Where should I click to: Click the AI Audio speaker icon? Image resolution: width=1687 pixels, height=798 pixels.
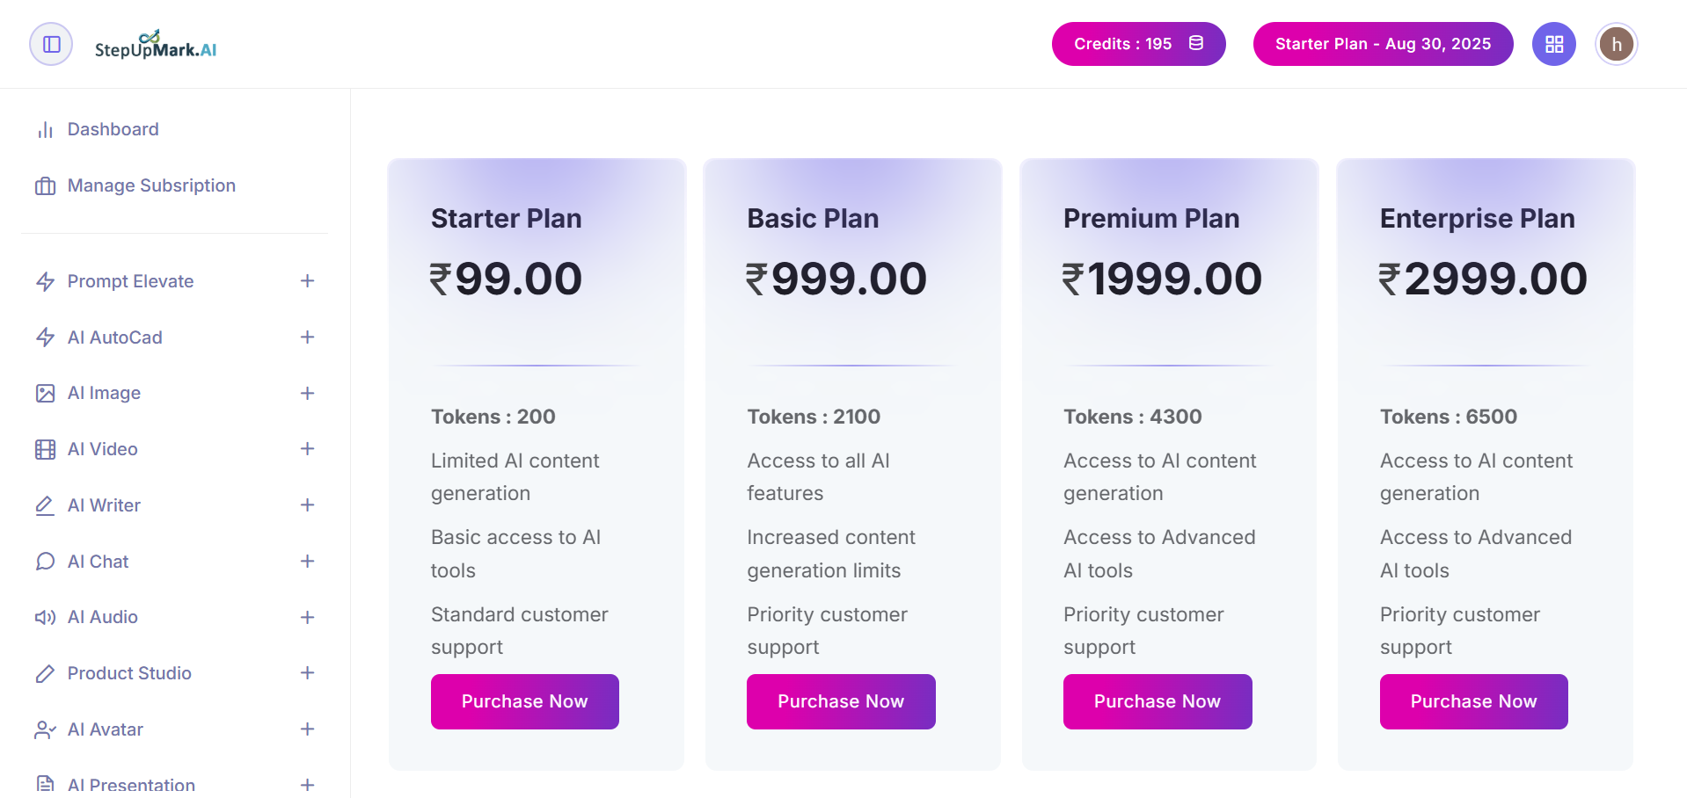[x=45, y=618]
